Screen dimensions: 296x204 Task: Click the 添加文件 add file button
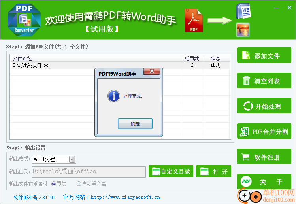click(264, 55)
